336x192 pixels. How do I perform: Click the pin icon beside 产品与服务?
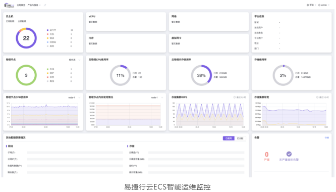tap(45, 5)
